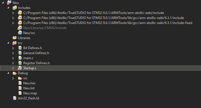Select the Neu.map file entry
The height and width of the screenshot is (108, 201).
(30, 93)
